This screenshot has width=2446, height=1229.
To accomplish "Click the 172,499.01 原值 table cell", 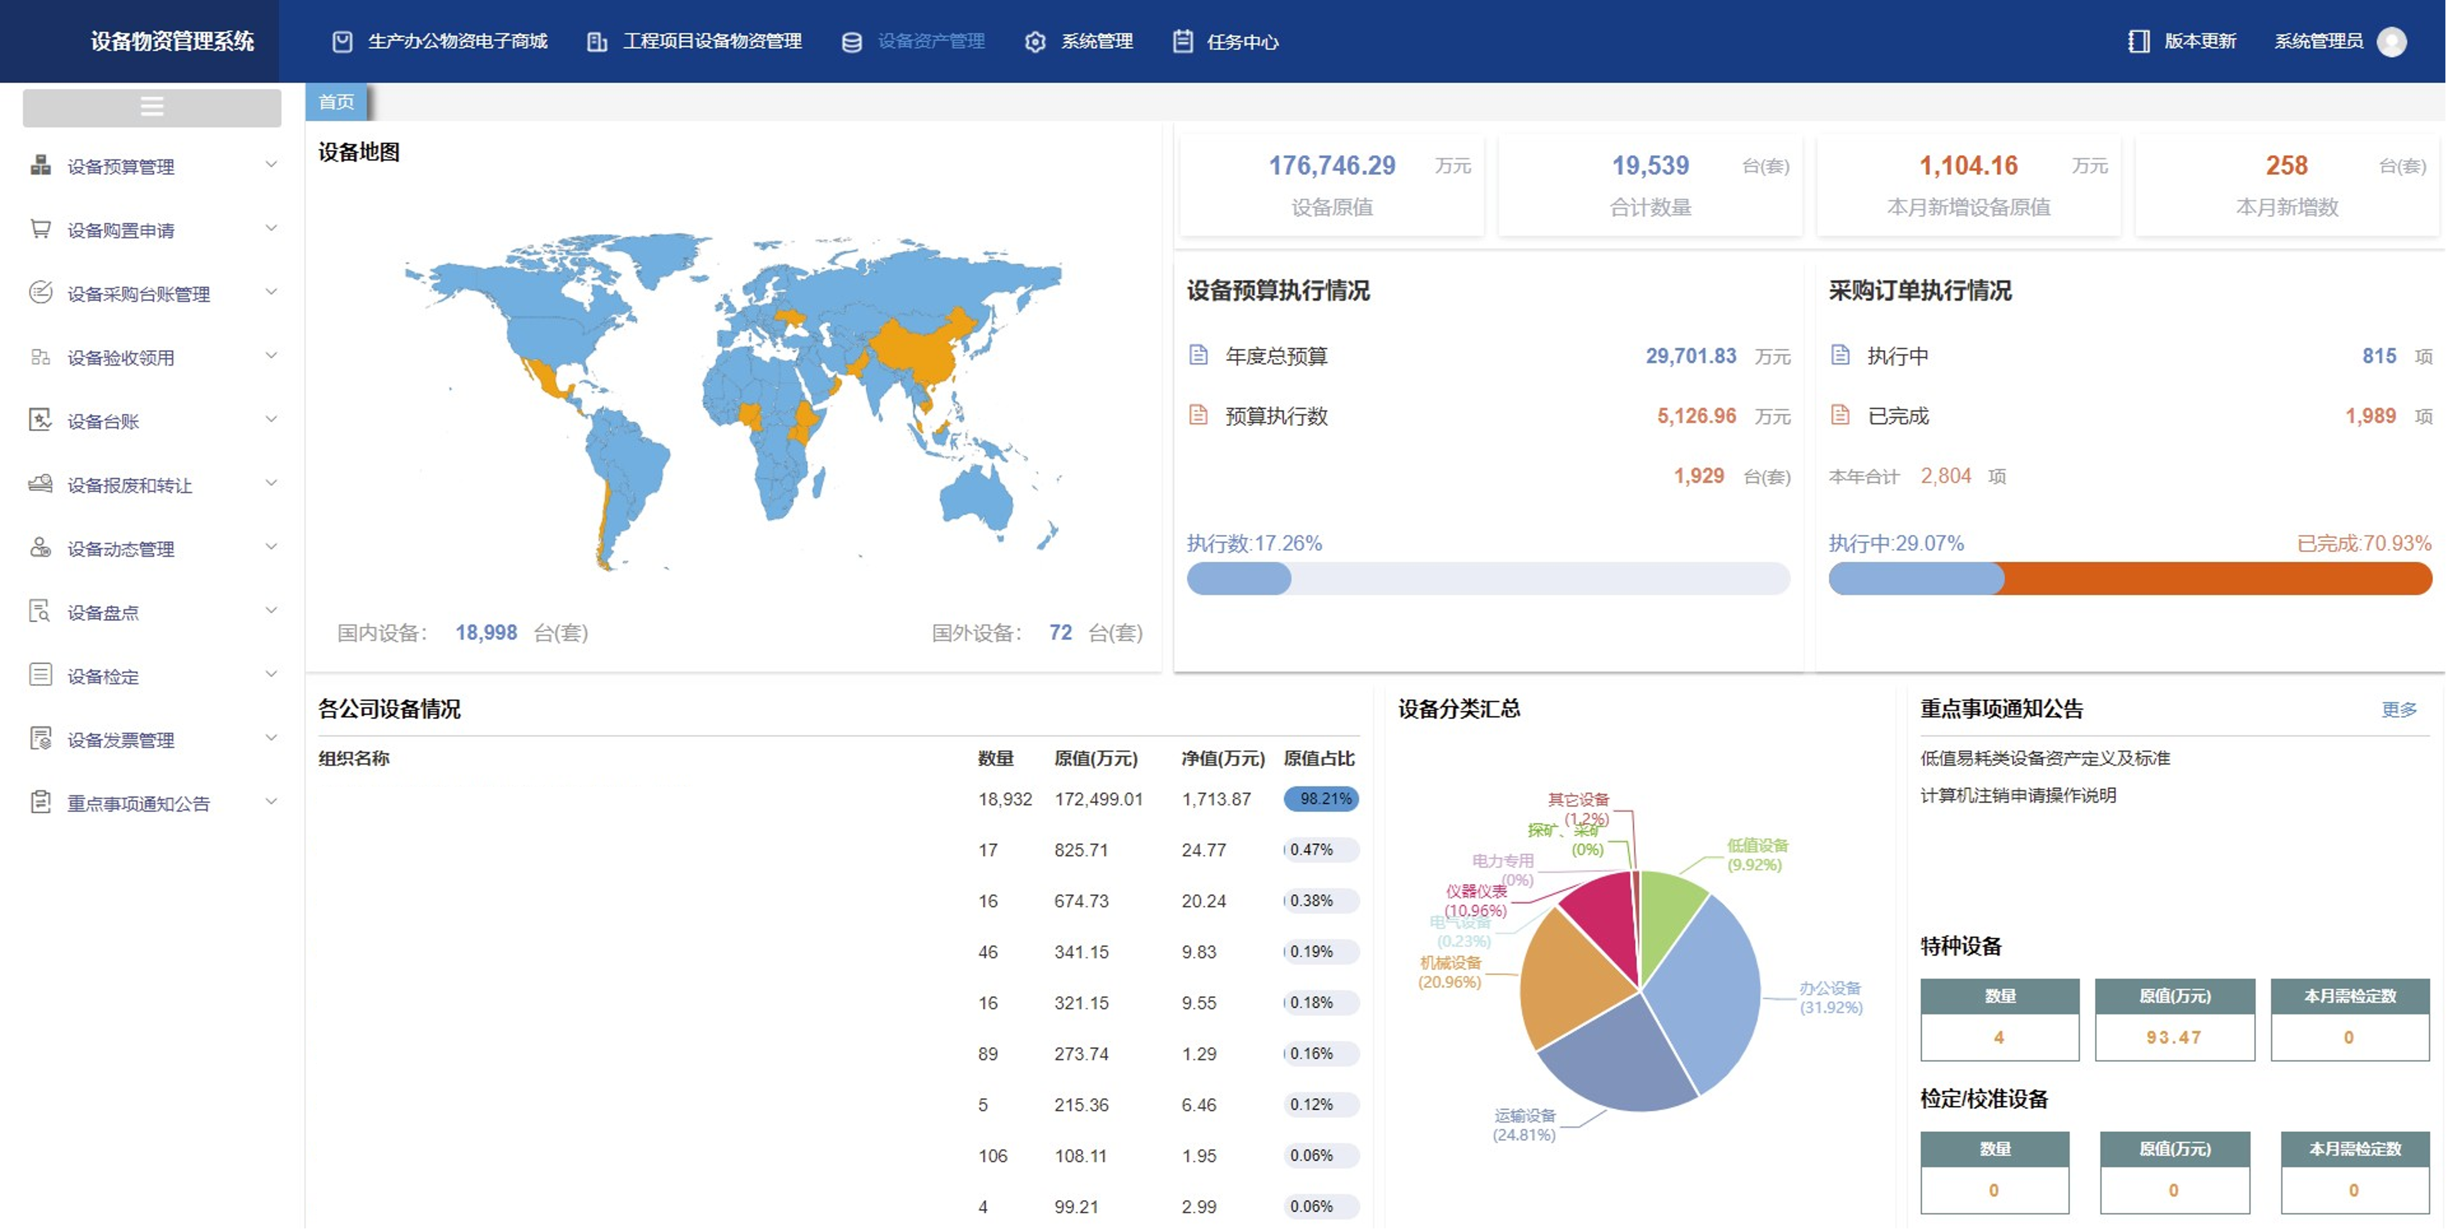I will tap(1099, 799).
